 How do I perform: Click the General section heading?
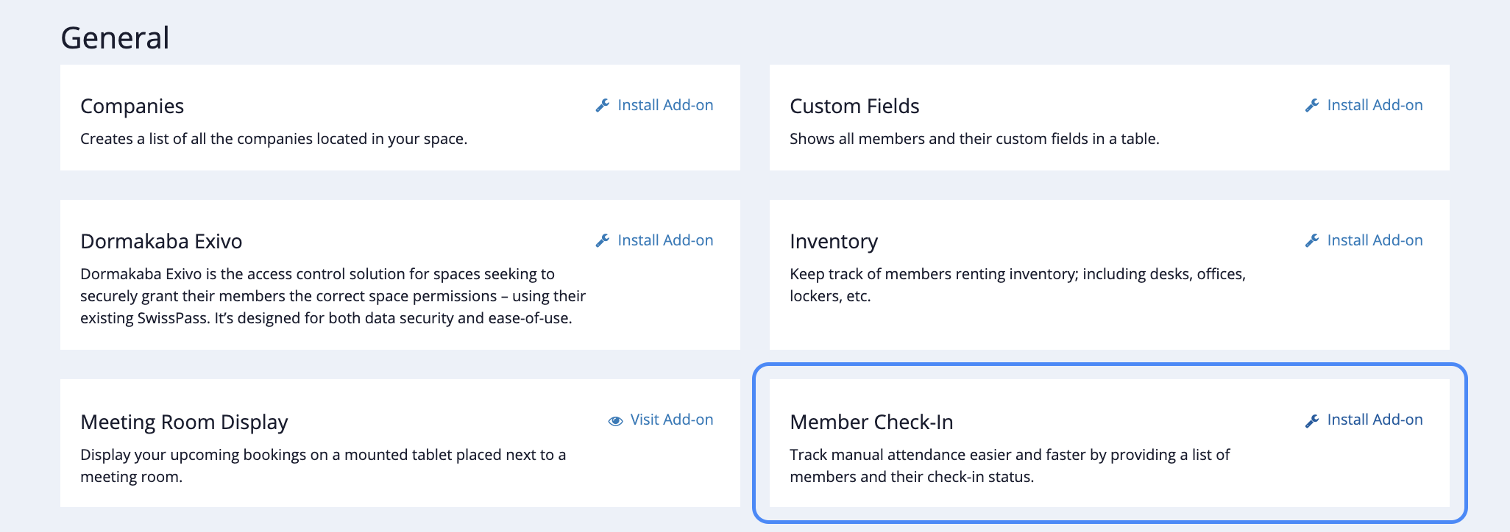coord(115,38)
